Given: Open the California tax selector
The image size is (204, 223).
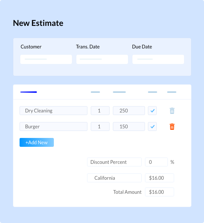Looking at the screenshot, I should coord(114,178).
